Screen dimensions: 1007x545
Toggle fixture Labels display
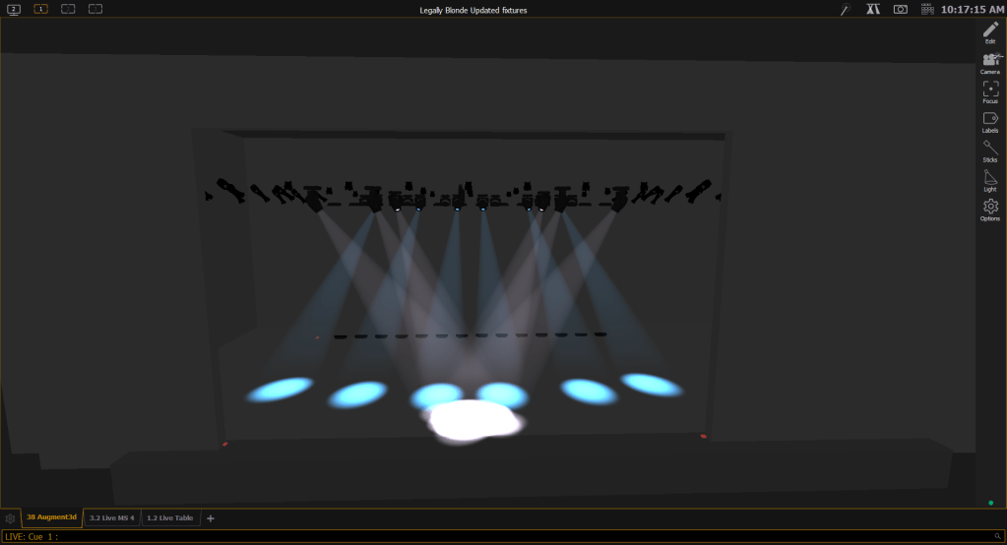click(x=990, y=121)
